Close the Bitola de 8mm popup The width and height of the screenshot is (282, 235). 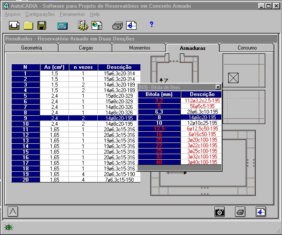pyautogui.click(x=218, y=87)
